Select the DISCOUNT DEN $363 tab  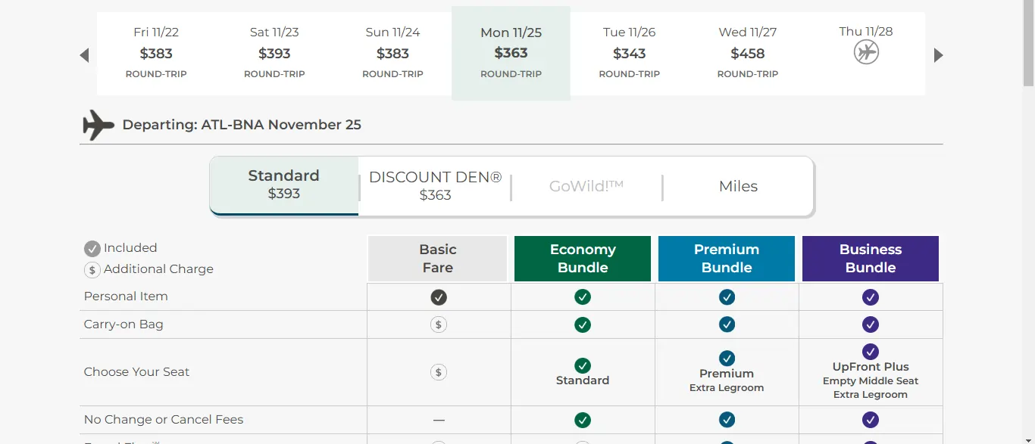[x=435, y=186]
